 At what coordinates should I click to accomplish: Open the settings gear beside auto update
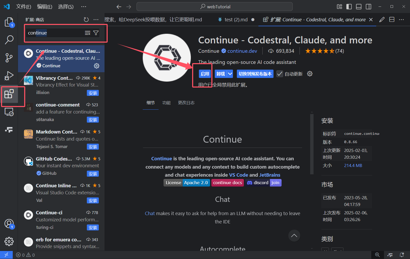click(x=310, y=74)
